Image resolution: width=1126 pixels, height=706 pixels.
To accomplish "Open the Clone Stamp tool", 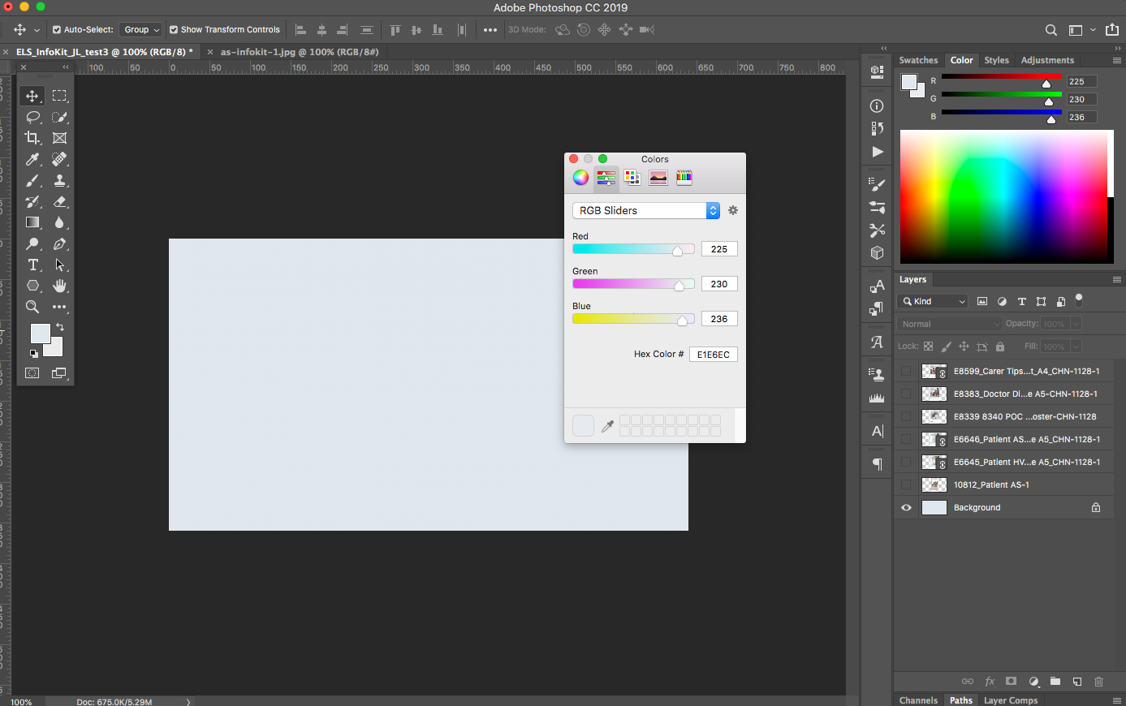I will pos(59,180).
